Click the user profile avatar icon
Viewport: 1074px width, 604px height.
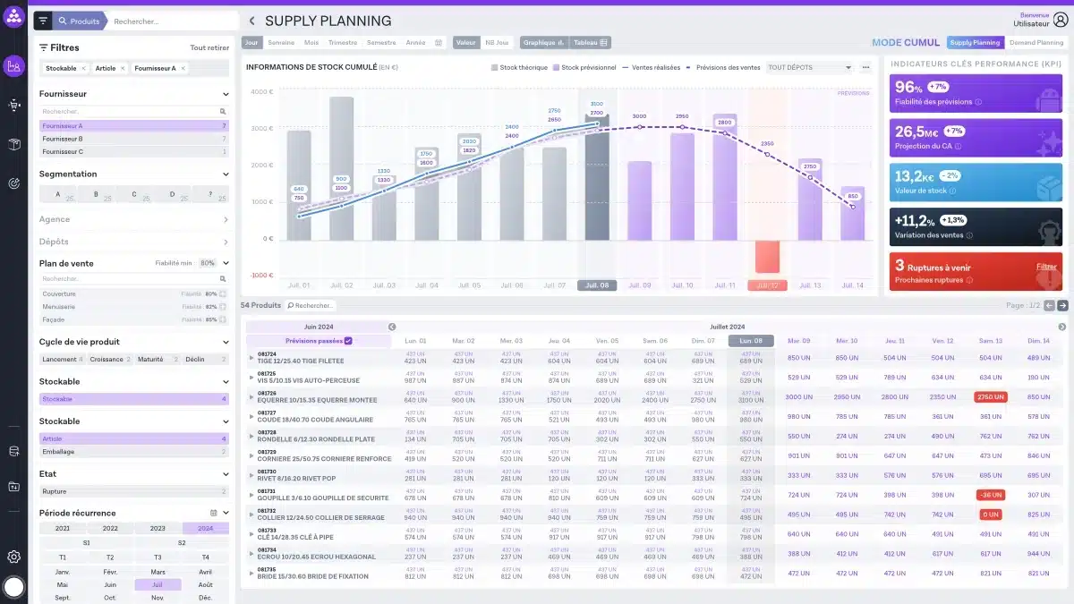coord(1061,20)
